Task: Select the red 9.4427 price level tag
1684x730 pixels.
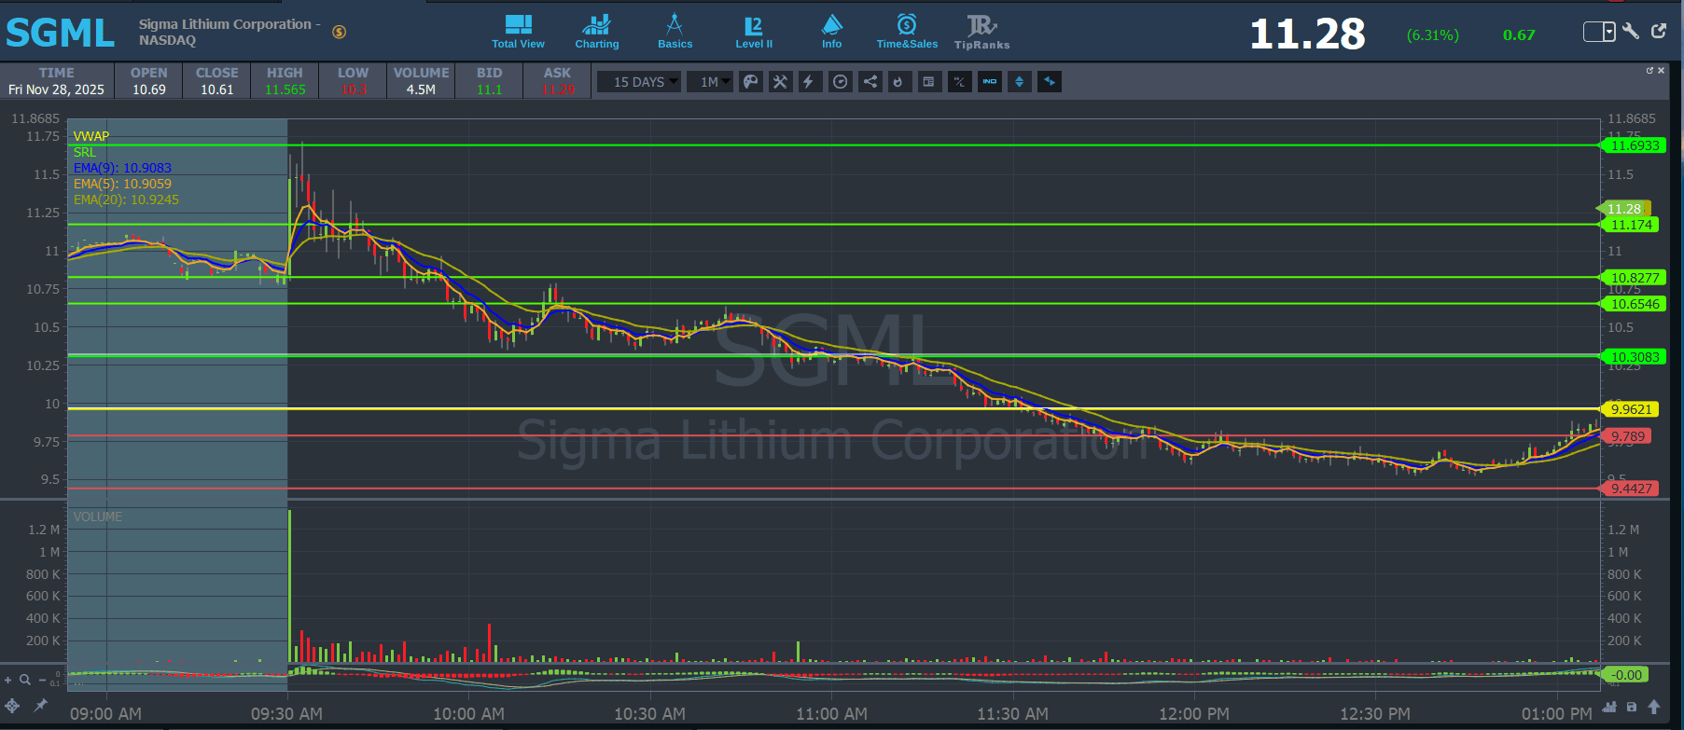Action: (1631, 489)
